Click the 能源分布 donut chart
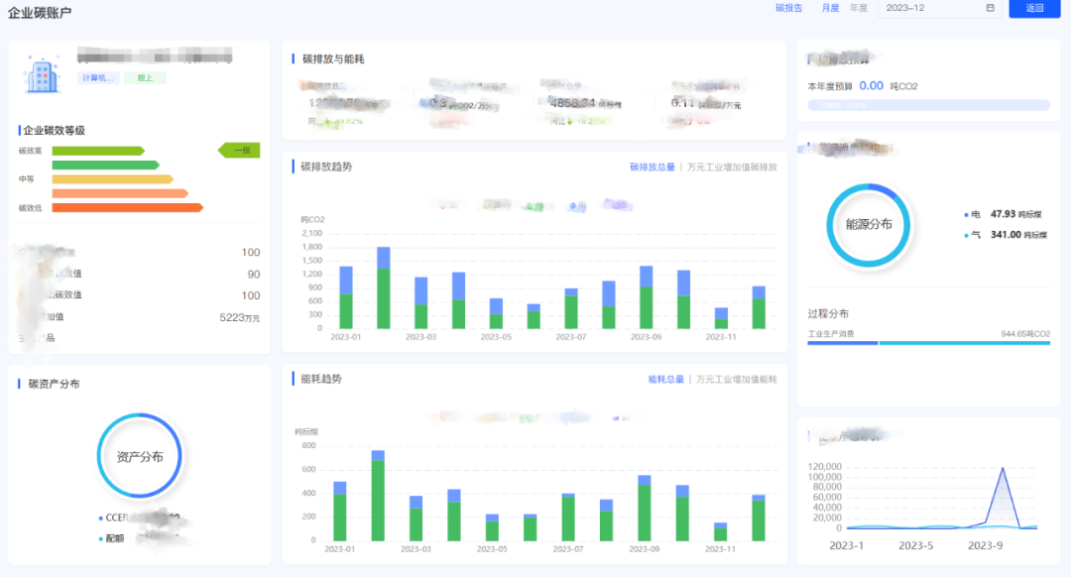Image resolution: width=1071 pixels, height=577 pixels. 868,225
